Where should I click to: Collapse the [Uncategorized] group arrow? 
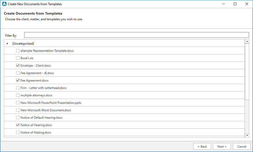[x=7, y=44]
